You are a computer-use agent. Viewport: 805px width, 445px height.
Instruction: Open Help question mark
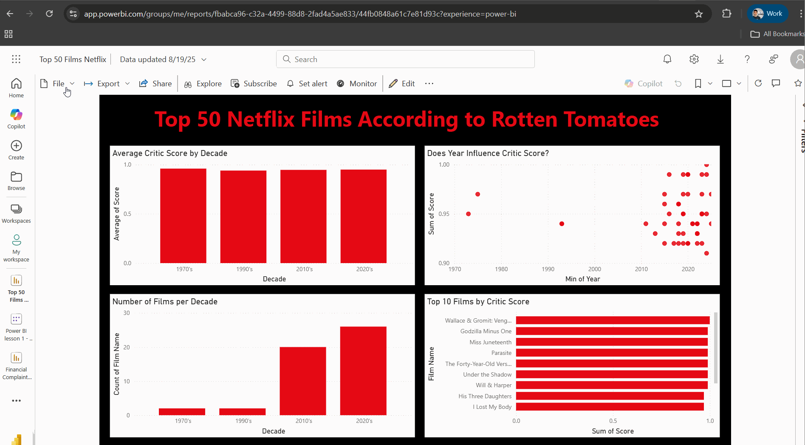click(747, 59)
